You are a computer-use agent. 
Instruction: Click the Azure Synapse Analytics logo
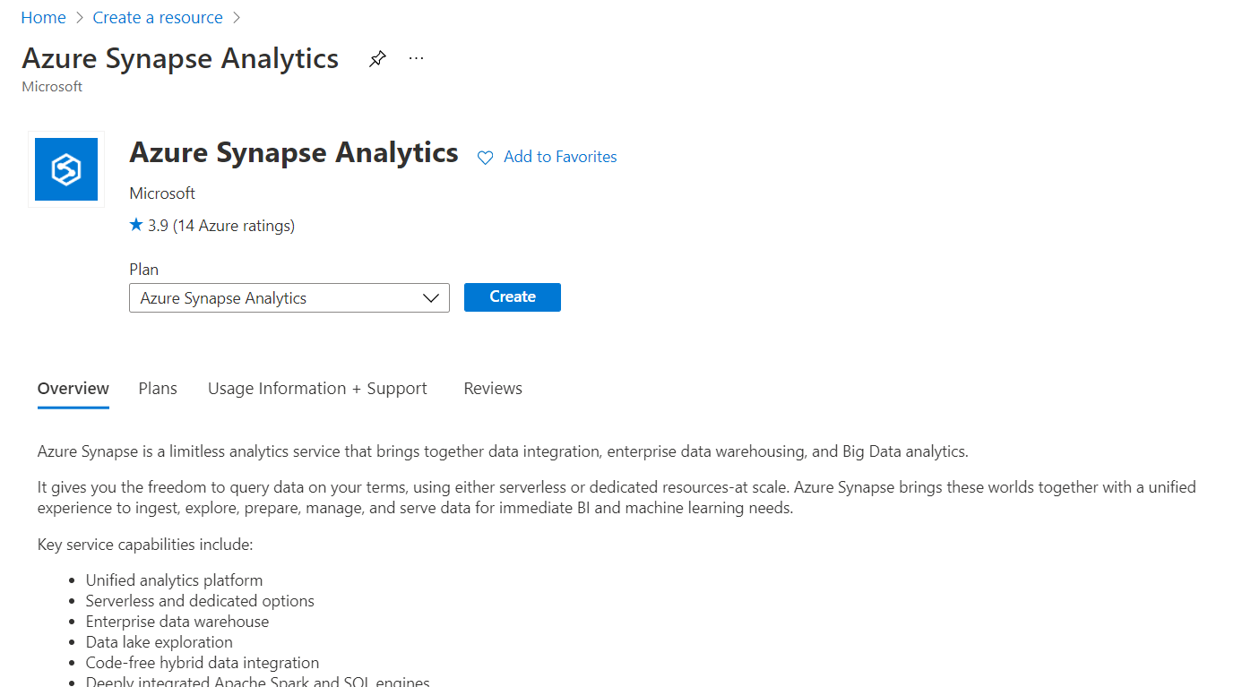66,169
